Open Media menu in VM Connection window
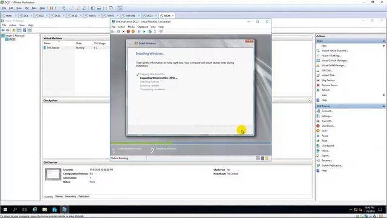 [131, 27]
